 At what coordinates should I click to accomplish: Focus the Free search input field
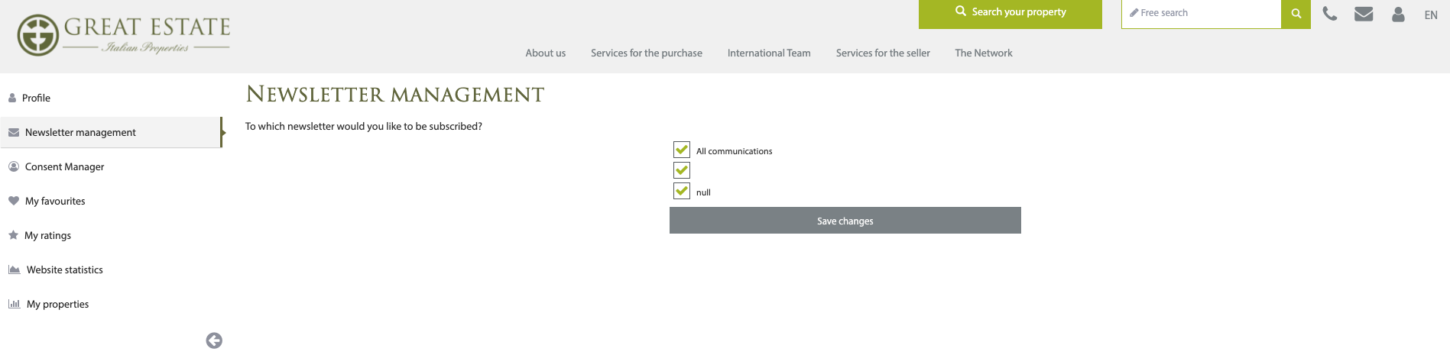pyautogui.click(x=1201, y=14)
